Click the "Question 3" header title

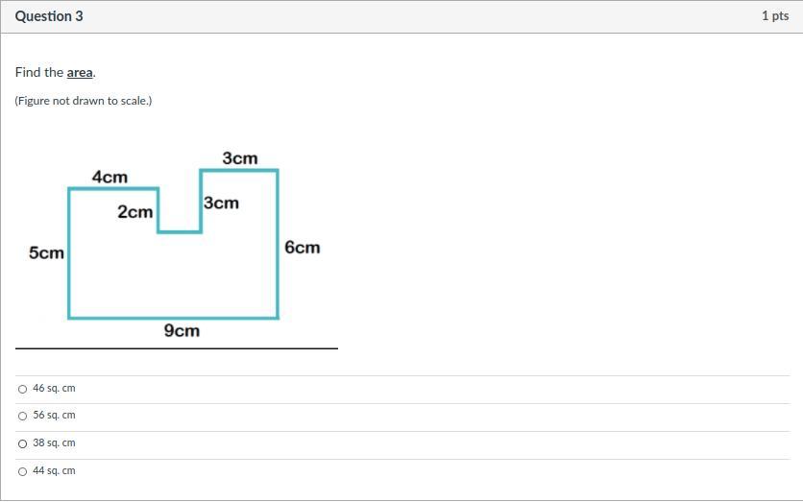click(49, 16)
